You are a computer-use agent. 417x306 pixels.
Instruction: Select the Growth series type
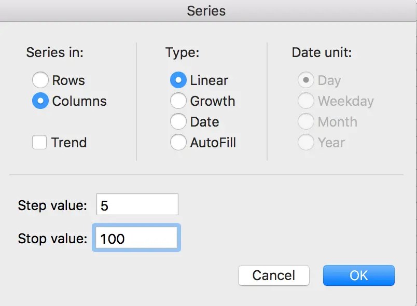[x=178, y=101]
